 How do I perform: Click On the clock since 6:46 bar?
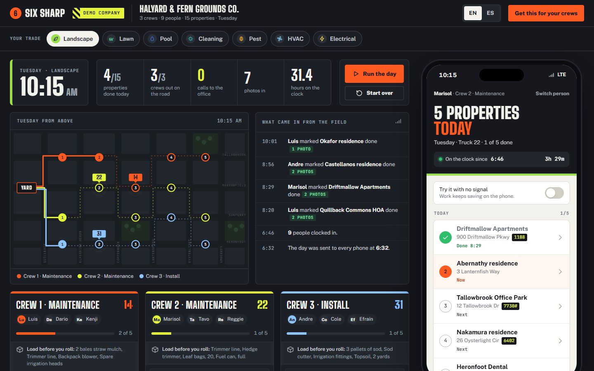tap(501, 159)
